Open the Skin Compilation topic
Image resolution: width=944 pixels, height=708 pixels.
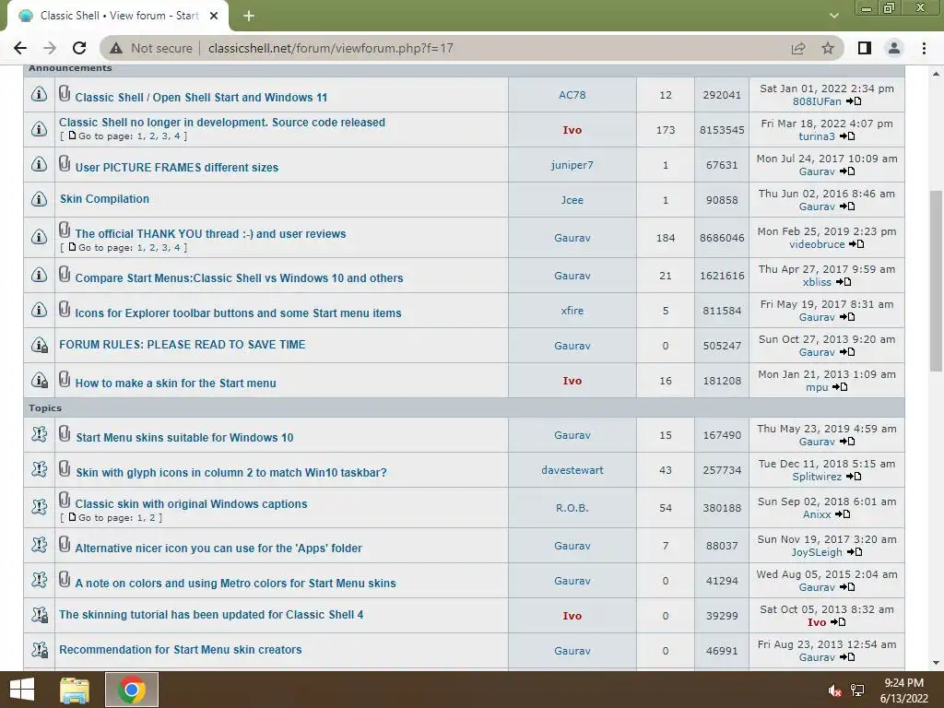pyautogui.click(x=104, y=199)
